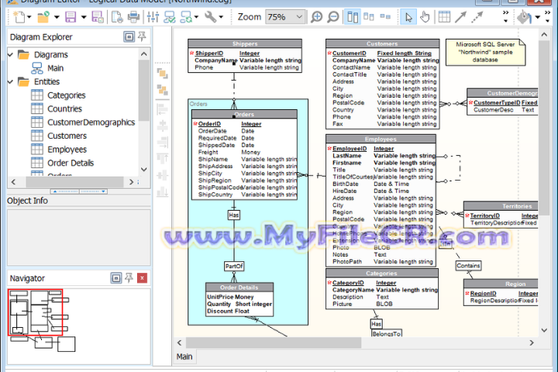Viewport: 558px width, 372px height.
Task: Click the align left icon
Action: pyautogui.click(x=163, y=109)
